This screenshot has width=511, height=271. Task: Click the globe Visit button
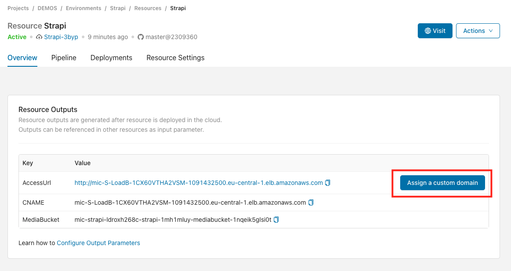[x=435, y=31]
